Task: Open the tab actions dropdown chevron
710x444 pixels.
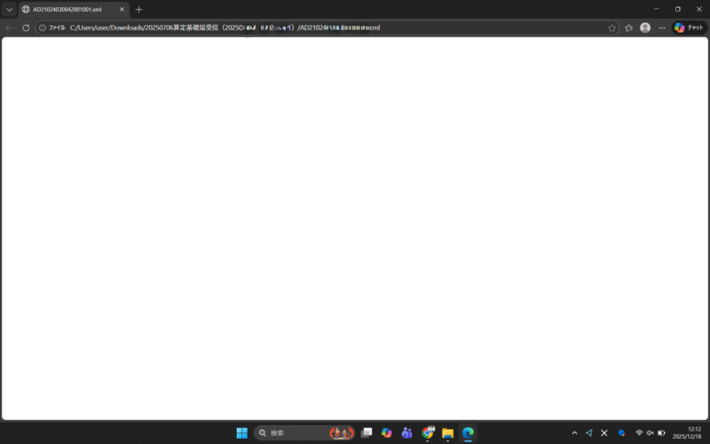Action: tap(9, 9)
